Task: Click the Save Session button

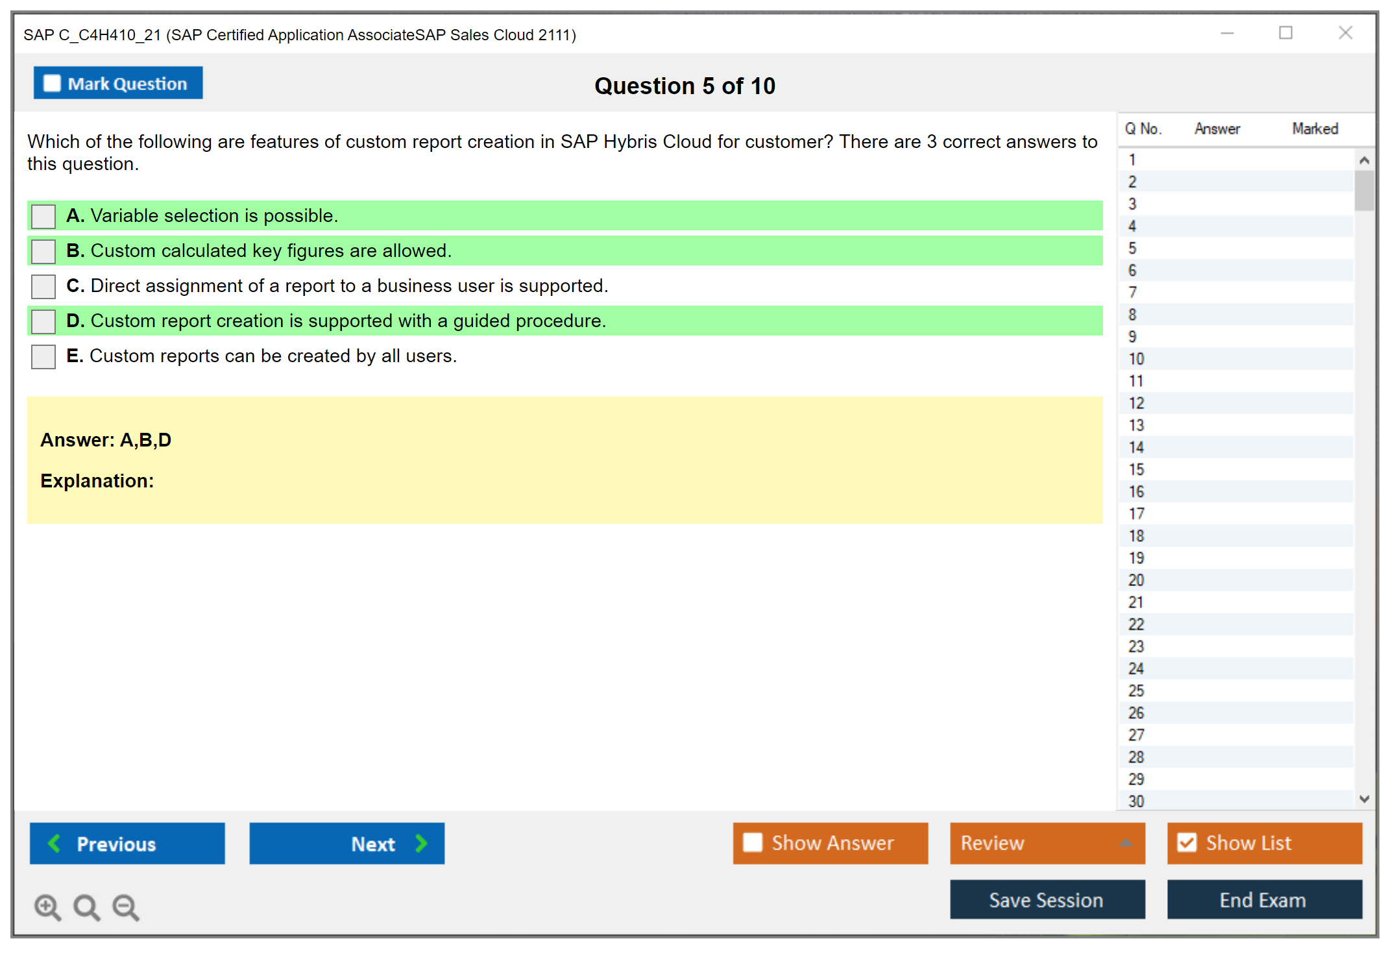Action: click(1047, 899)
